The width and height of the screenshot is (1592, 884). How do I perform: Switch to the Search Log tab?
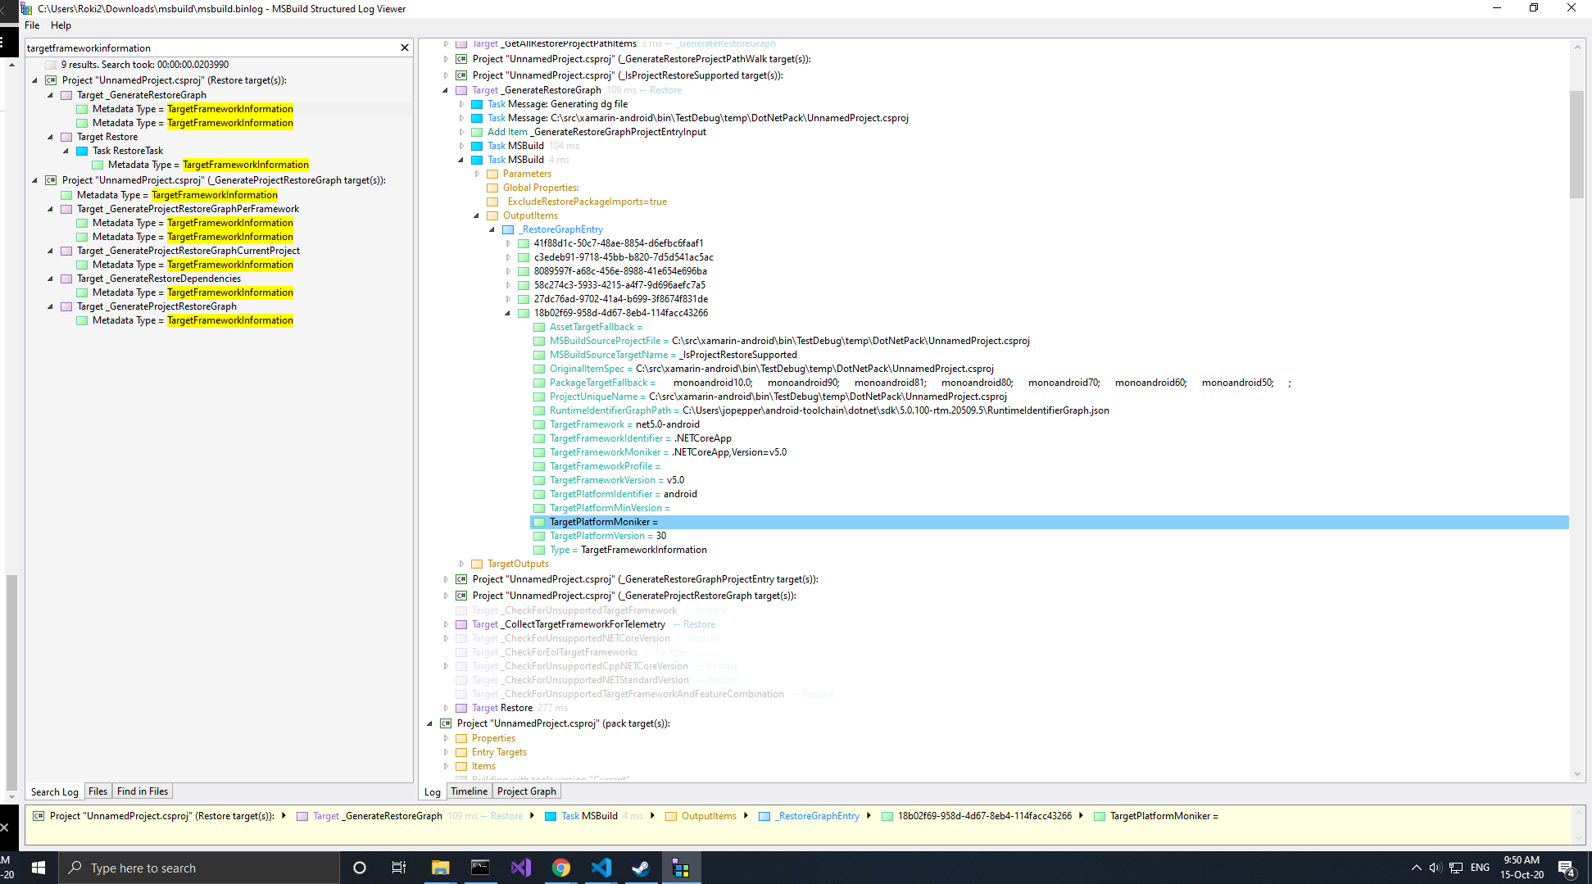[x=55, y=791]
